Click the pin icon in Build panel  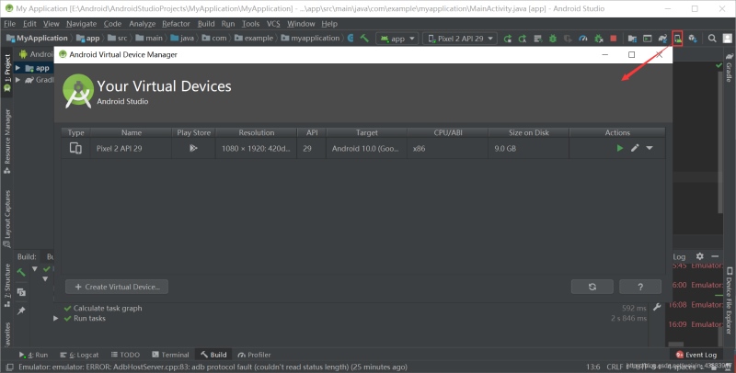pos(21,311)
